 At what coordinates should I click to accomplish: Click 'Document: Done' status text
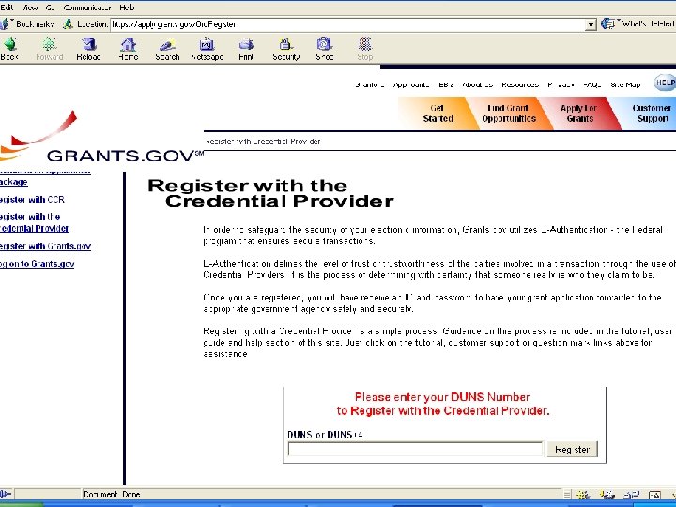[112, 495]
